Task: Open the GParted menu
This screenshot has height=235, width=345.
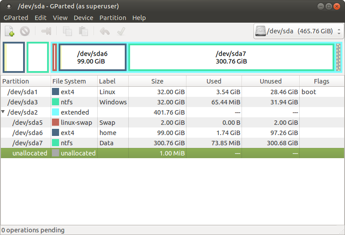Action: tap(16, 18)
